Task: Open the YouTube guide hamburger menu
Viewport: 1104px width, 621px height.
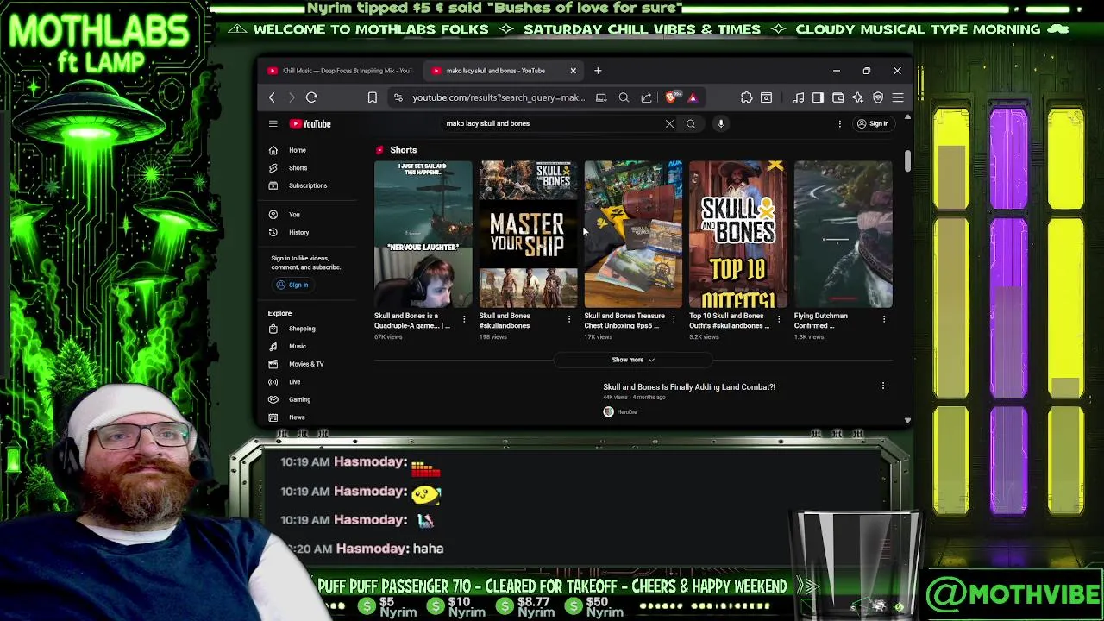Action: pos(273,124)
